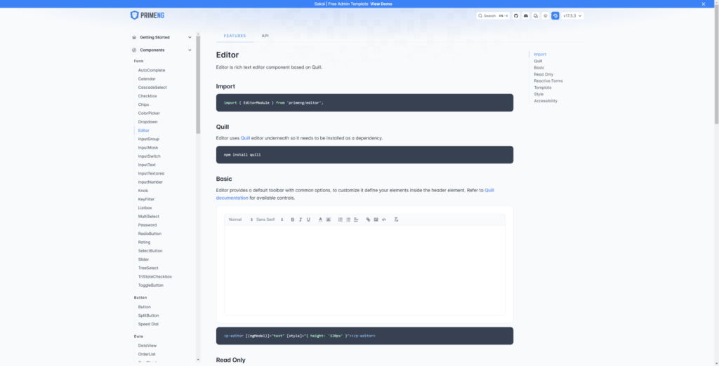
Task: Open the v17.3.3 version dropdown
Action: tap(573, 15)
